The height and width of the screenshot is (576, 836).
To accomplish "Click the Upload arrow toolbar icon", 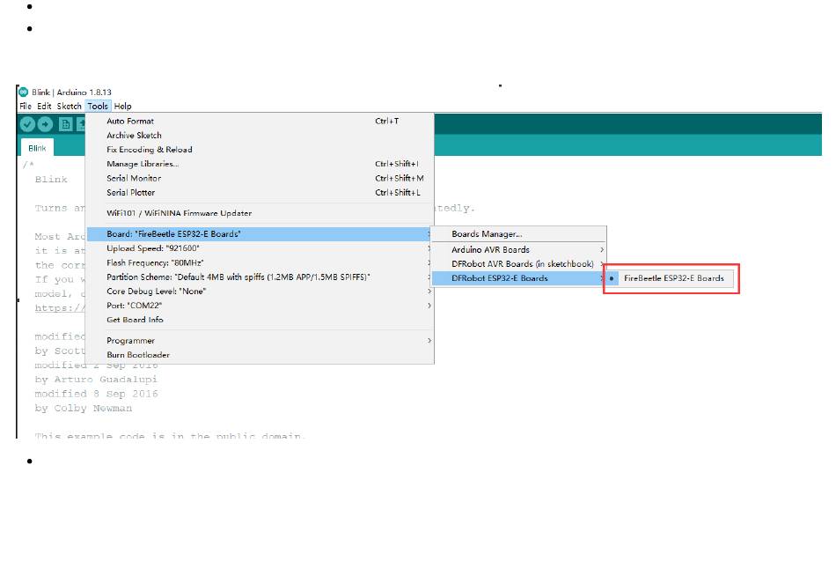I will click(x=45, y=124).
